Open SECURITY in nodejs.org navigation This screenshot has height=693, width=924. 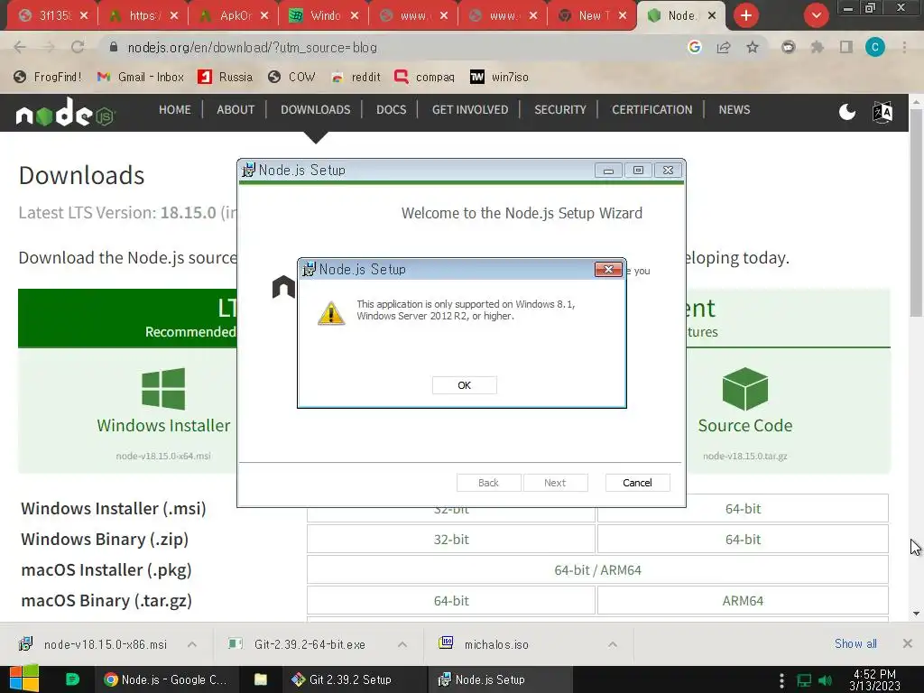(560, 109)
